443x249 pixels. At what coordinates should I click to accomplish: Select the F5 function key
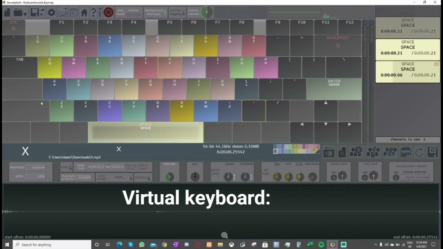[x=170, y=27]
